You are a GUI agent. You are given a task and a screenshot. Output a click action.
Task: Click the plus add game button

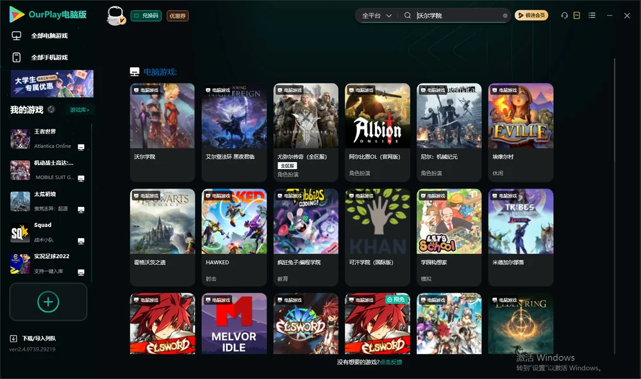click(x=48, y=302)
